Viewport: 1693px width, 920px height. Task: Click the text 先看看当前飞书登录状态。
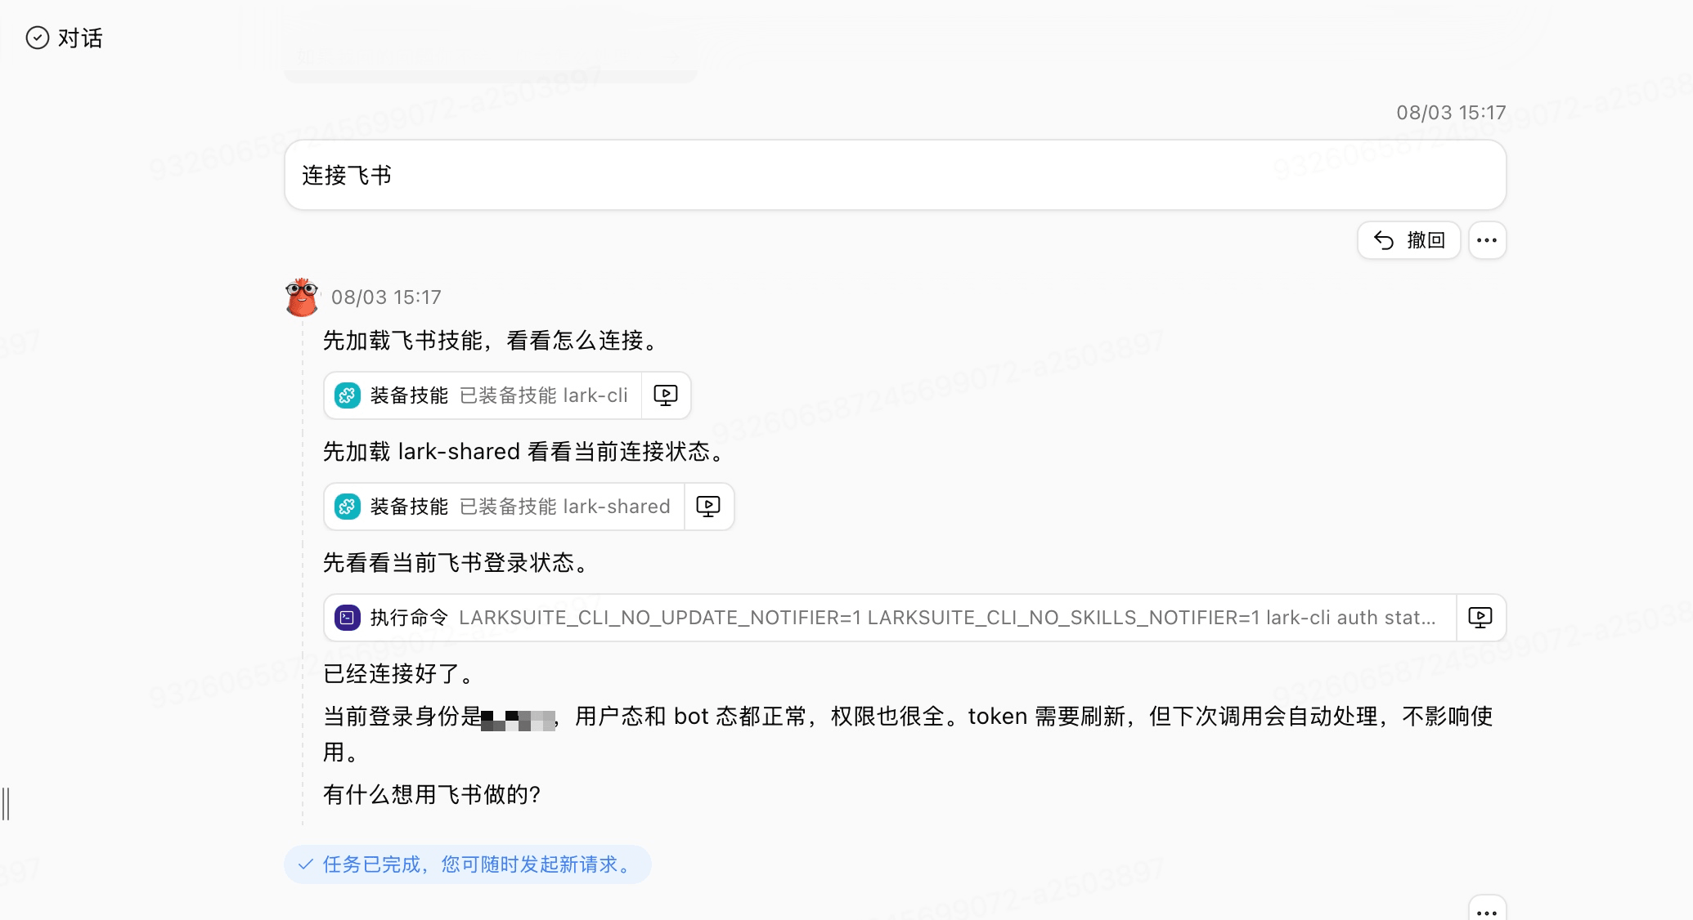[458, 563]
